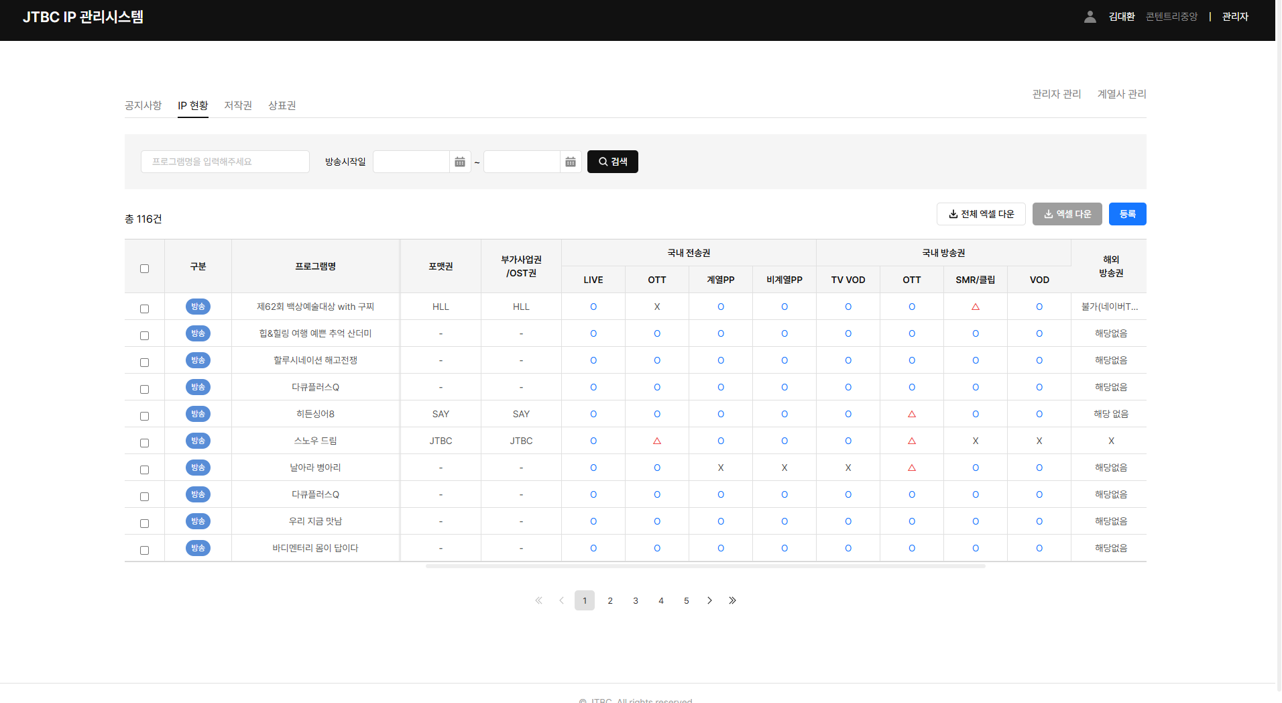1282x703 pixels.
Task: Click the 총 116건 count text
Action: coord(143,219)
